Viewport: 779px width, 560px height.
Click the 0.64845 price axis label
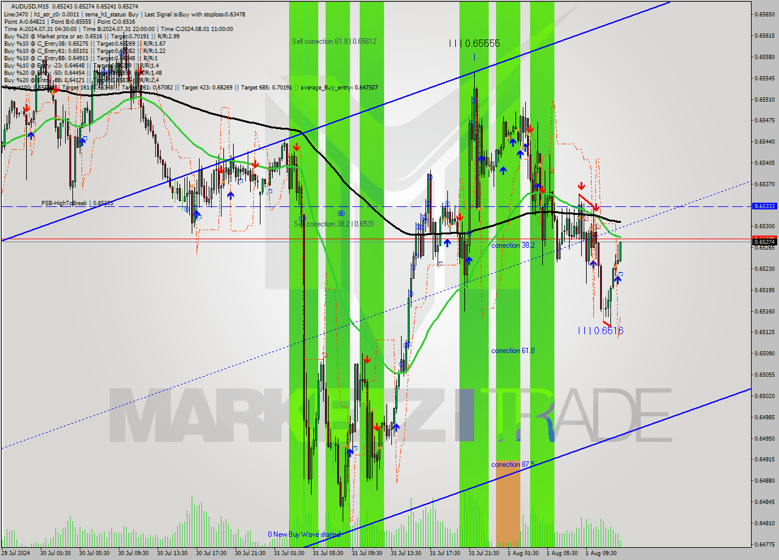pyautogui.click(x=764, y=502)
